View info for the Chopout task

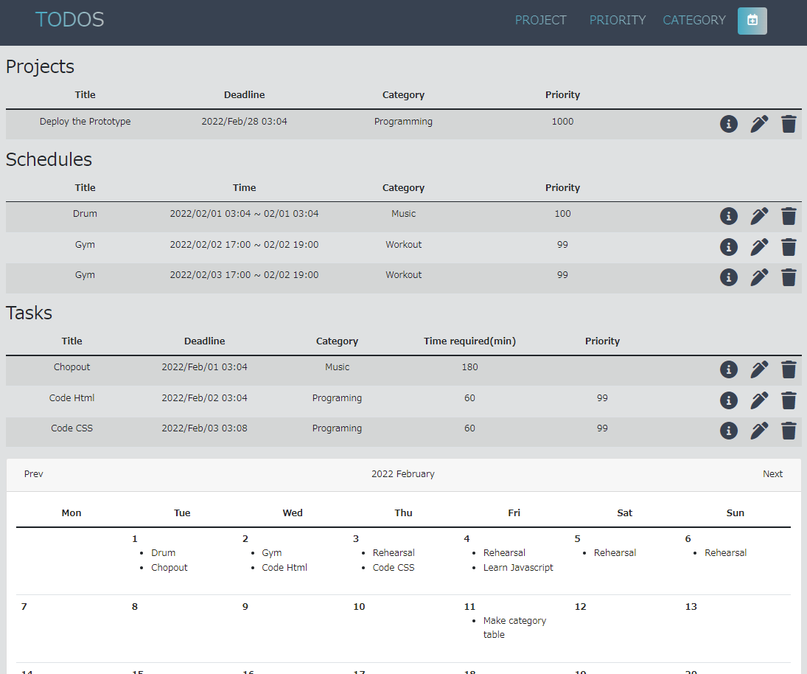[728, 369]
